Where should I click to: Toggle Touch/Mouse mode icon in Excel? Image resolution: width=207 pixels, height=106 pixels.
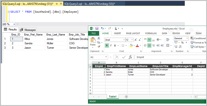(116, 28)
